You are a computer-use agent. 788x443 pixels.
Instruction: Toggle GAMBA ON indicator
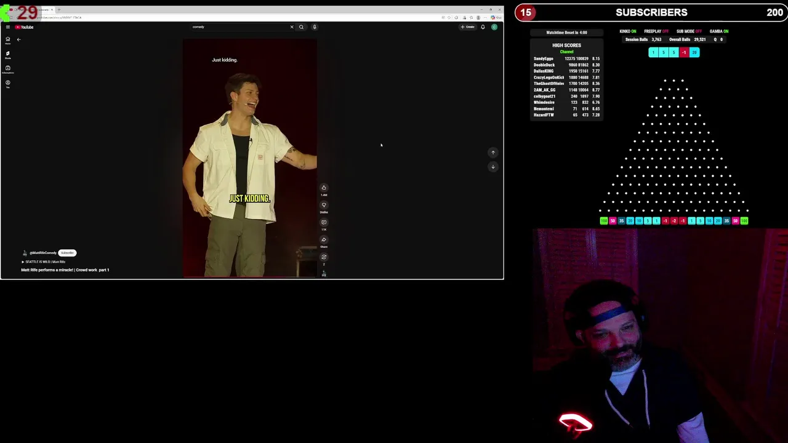[x=719, y=31]
